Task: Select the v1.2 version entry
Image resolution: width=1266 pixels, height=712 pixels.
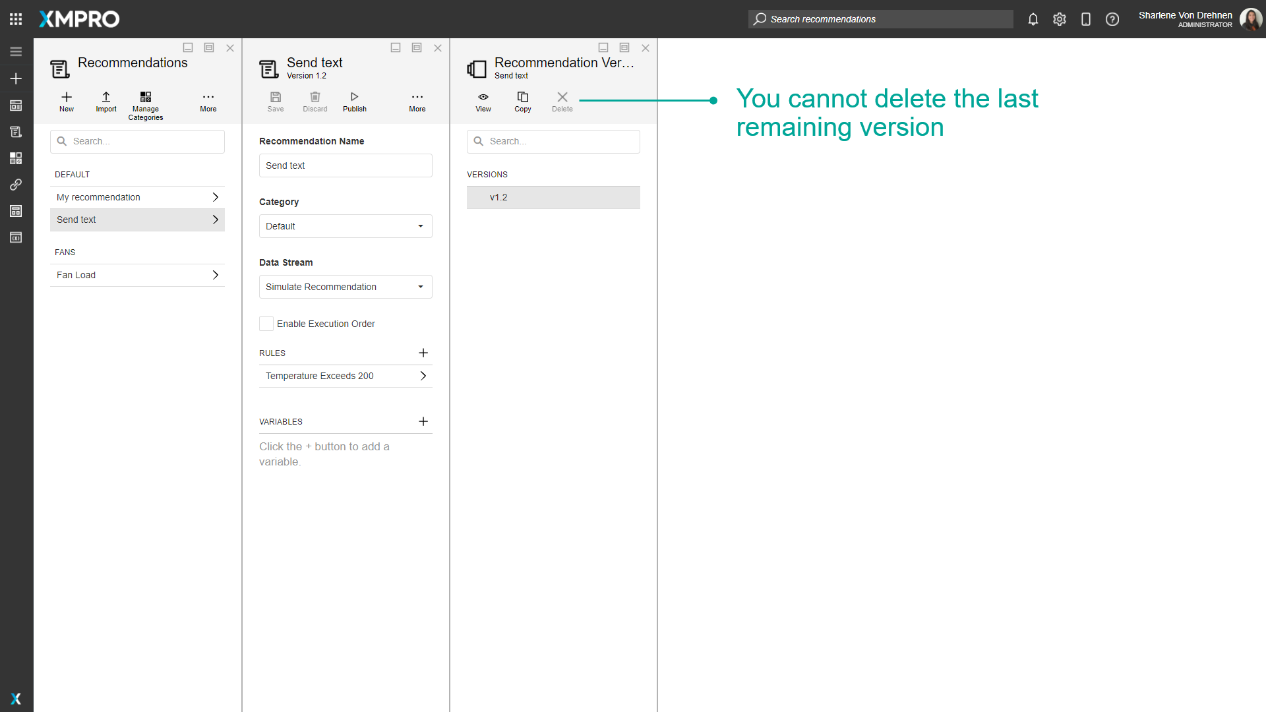Action: [x=553, y=197]
